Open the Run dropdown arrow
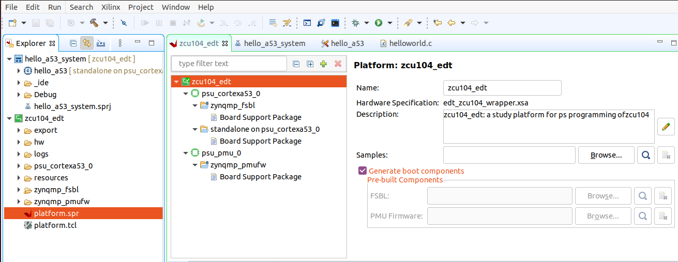Image resolution: width=678 pixels, height=262 pixels. pos(389,23)
